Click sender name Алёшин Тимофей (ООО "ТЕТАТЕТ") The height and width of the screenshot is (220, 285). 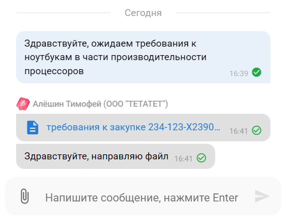pos(100,104)
